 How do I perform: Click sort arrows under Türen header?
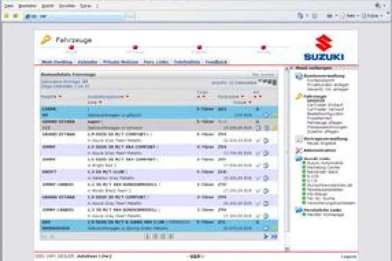pyautogui.click(x=202, y=97)
